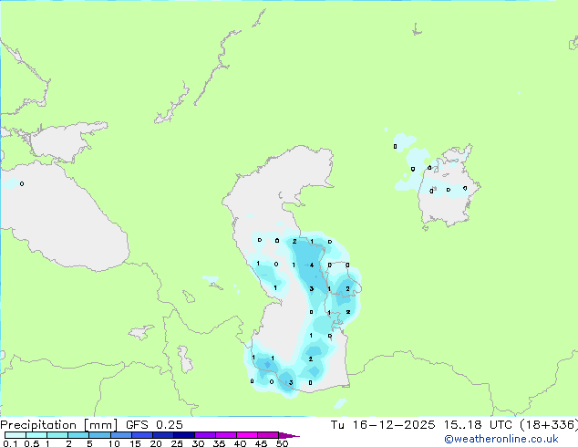Select the 35–40 mm legend color swatch
Screen dimensions: 578x447
coord(226,435)
